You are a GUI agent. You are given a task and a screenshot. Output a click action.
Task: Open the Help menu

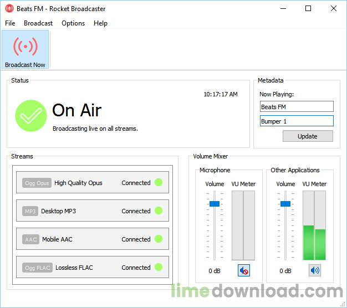100,23
